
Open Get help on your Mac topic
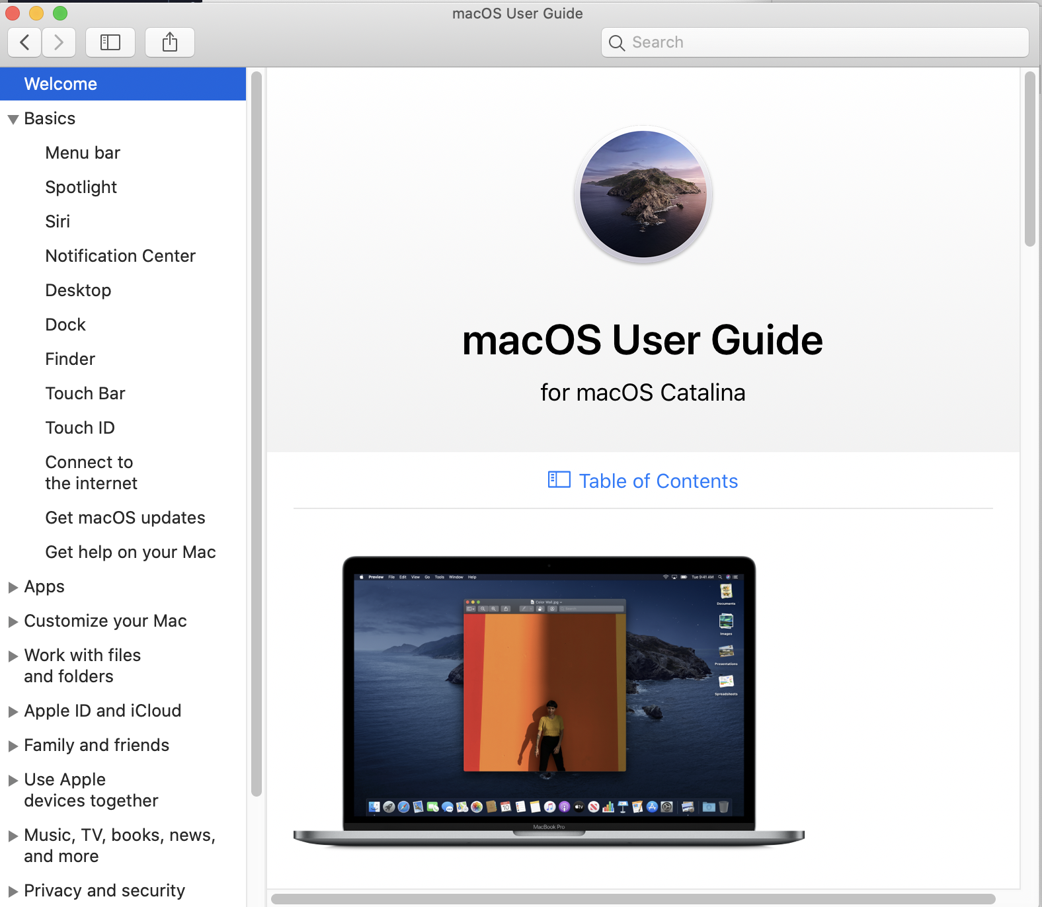[x=130, y=552]
